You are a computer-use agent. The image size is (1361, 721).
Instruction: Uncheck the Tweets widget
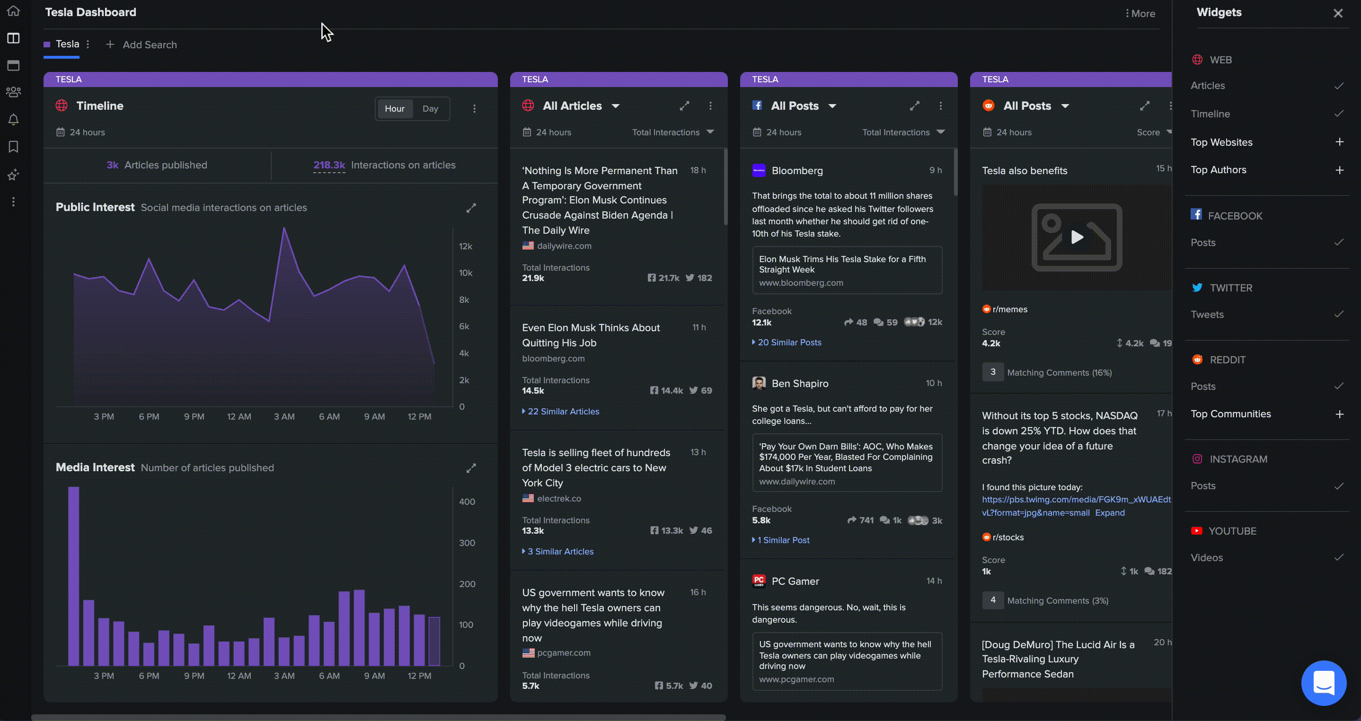click(1338, 314)
